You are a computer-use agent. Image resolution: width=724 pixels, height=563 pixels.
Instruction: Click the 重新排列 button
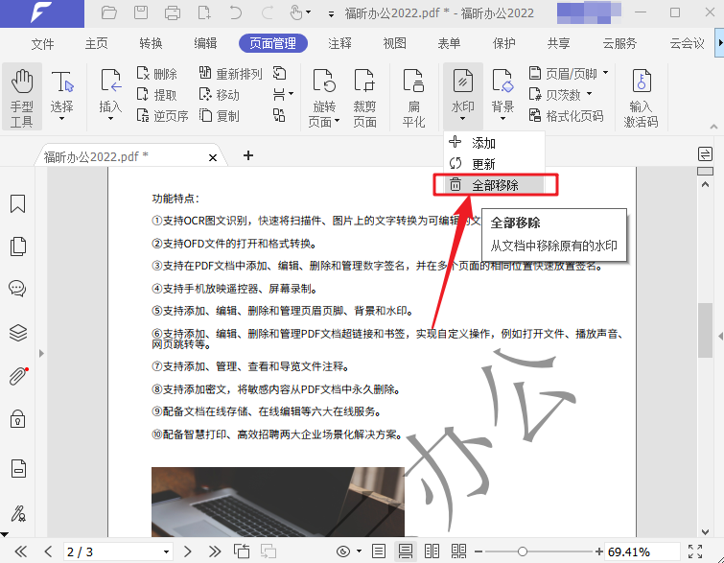pyautogui.click(x=230, y=74)
